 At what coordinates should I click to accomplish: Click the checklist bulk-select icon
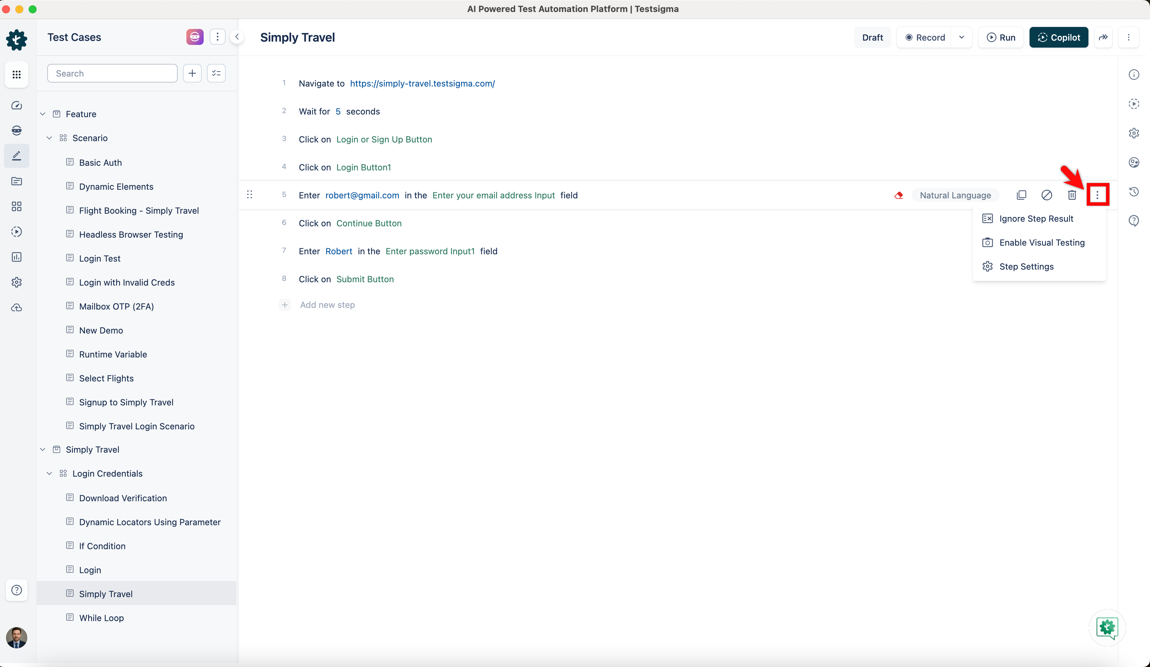216,74
